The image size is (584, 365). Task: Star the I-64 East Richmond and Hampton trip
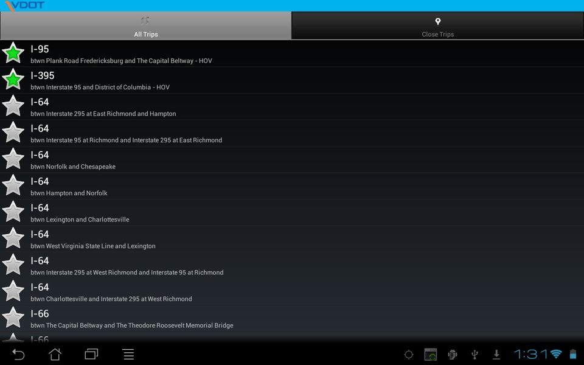point(13,105)
